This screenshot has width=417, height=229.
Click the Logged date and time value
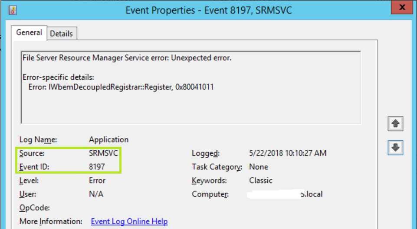click(x=288, y=153)
